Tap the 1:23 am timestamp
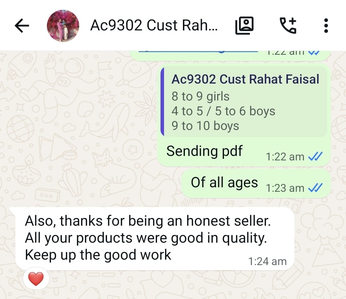 pyautogui.click(x=285, y=188)
